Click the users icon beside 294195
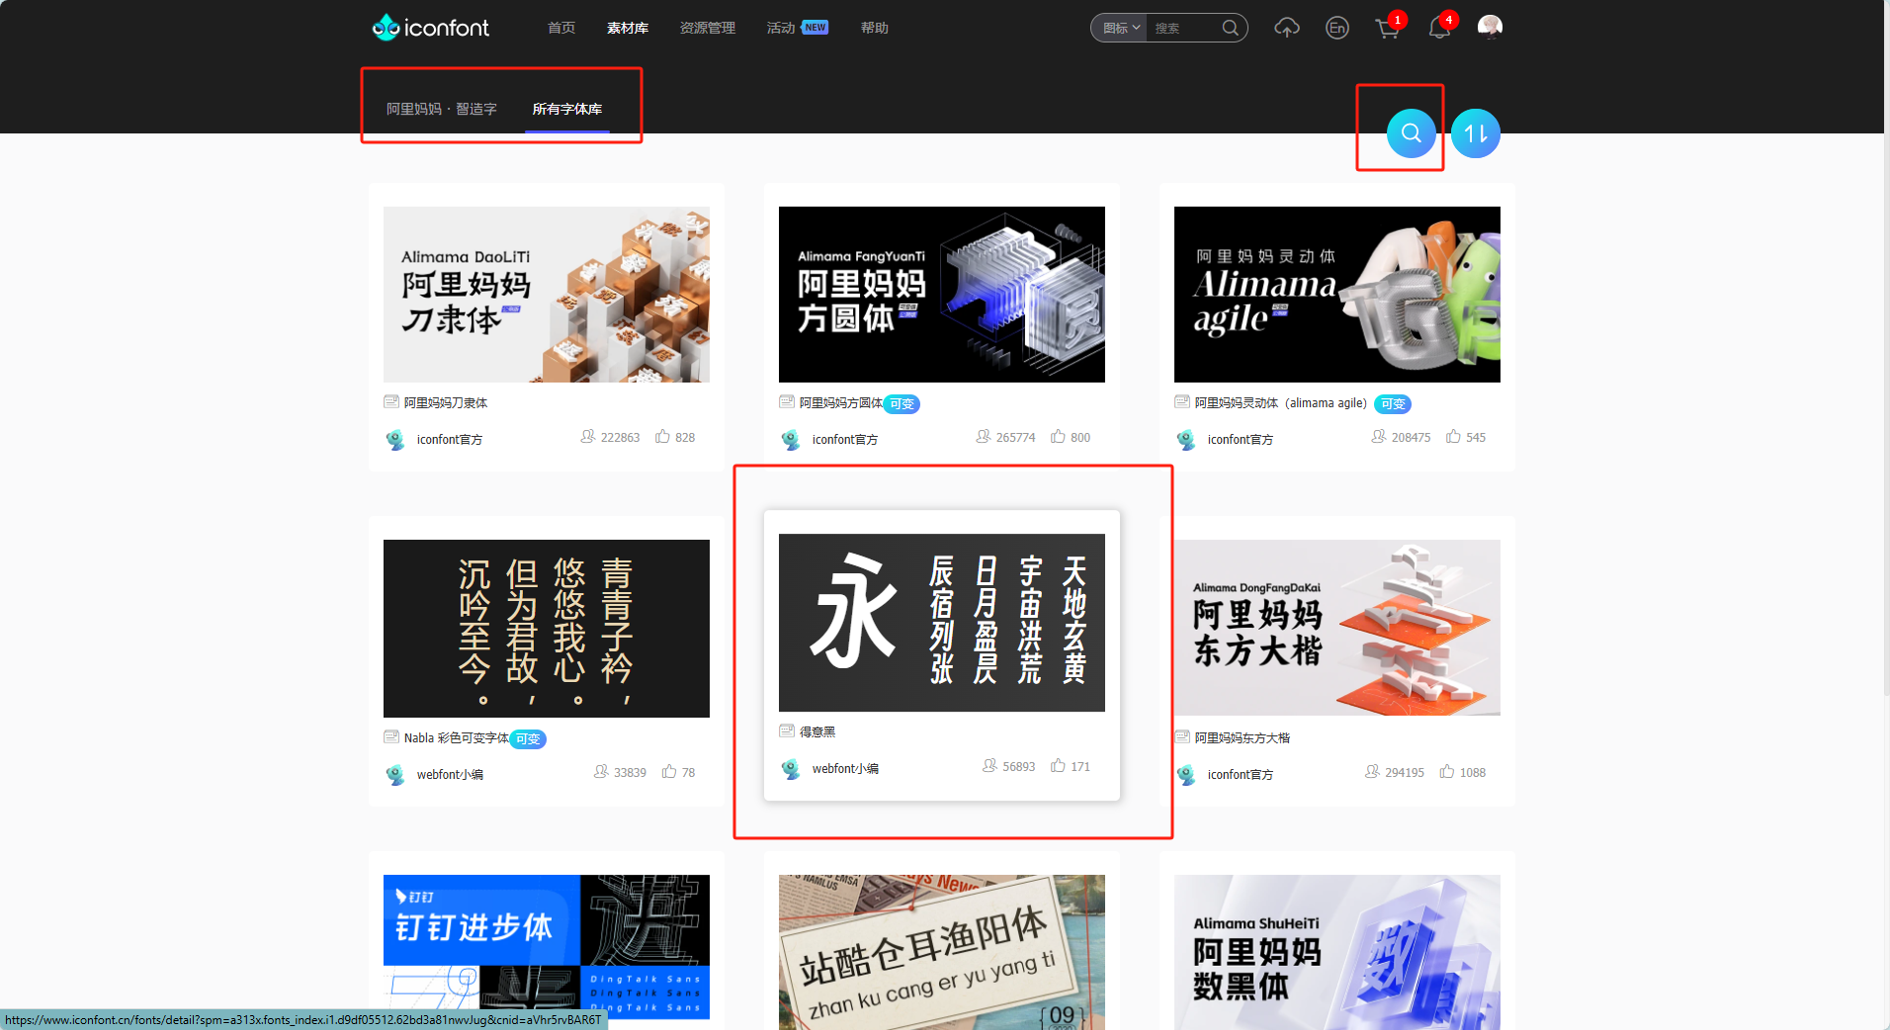 [1371, 772]
